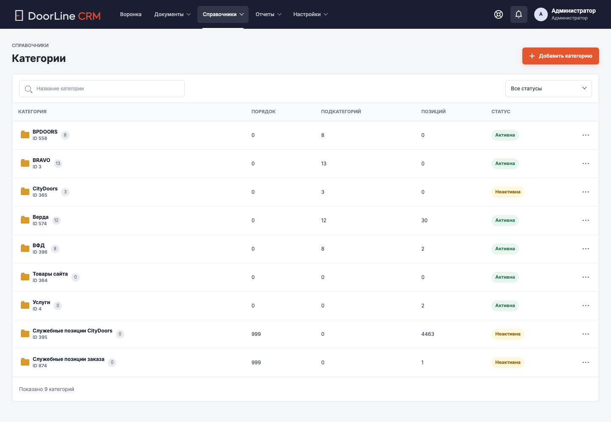Screen dimensions: 611x422
Task: Click the BRAVO folder icon
Action: click(25, 163)
